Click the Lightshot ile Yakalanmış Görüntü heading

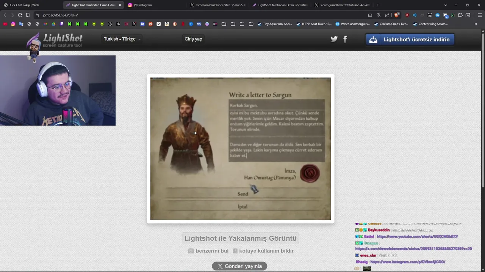tap(241, 238)
